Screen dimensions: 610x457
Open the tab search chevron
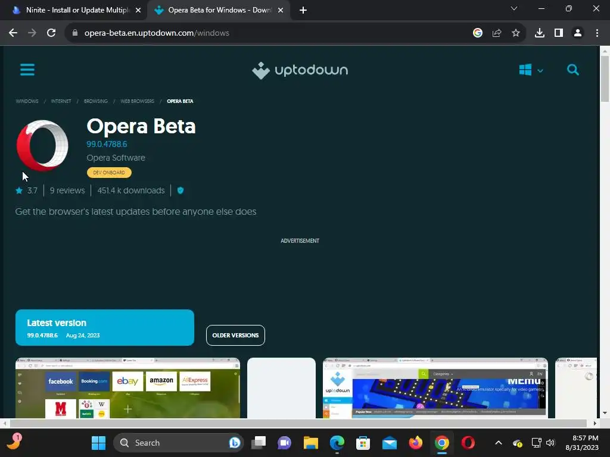click(x=514, y=8)
